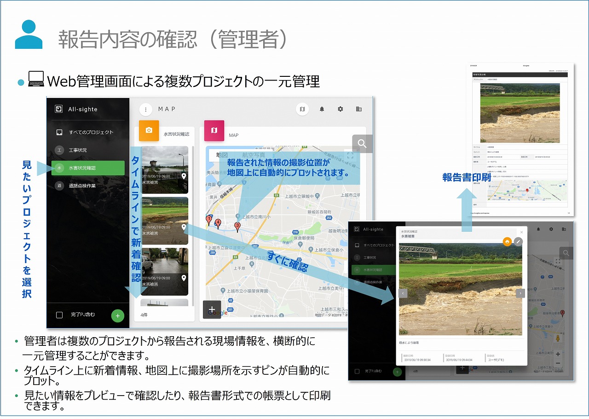Click the 4件 count text below timeline
This screenshot has width=589, height=419.
144,315
